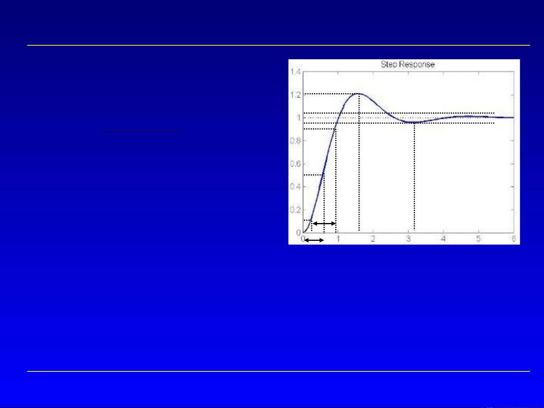Click the y-axis label 1 at steady state

point(298,118)
